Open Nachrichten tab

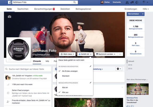click(x=23, y=9)
